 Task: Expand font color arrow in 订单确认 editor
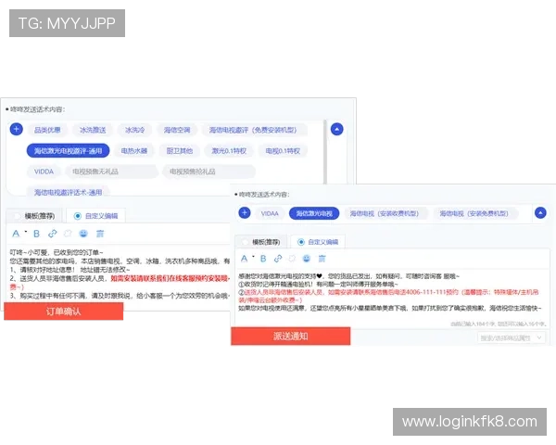26,232
